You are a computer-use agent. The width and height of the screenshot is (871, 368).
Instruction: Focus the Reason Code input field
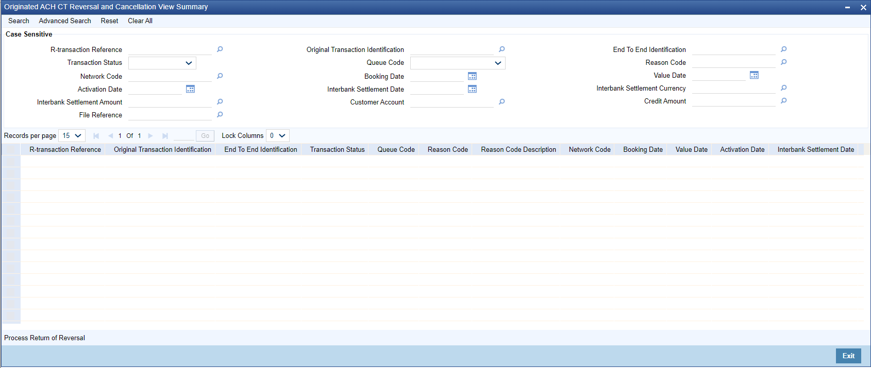(734, 62)
